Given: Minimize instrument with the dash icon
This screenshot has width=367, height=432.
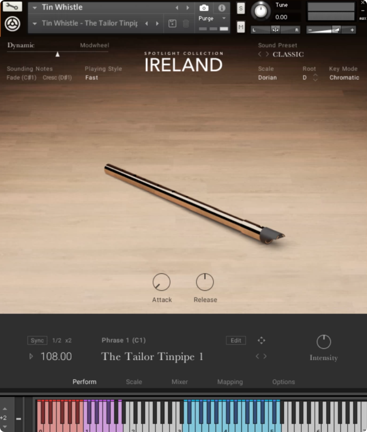Looking at the screenshot, I should click(x=363, y=10).
